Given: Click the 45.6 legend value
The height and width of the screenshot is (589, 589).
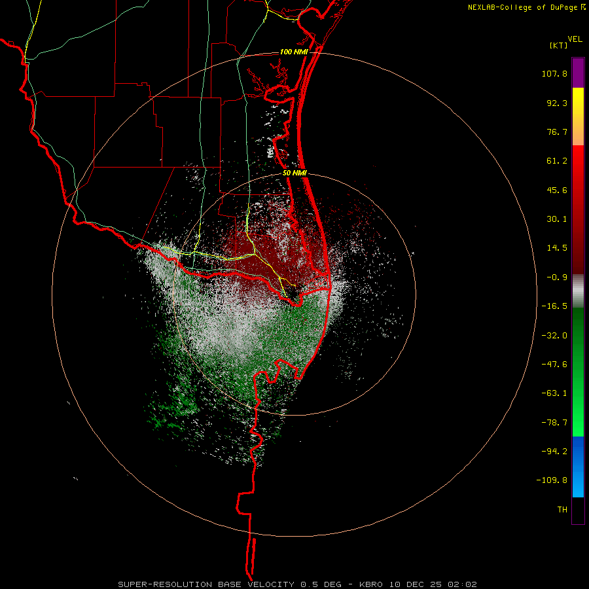Looking at the screenshot, I should point(557,190).
